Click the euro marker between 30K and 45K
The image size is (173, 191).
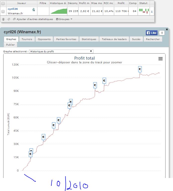coord(43,137)
